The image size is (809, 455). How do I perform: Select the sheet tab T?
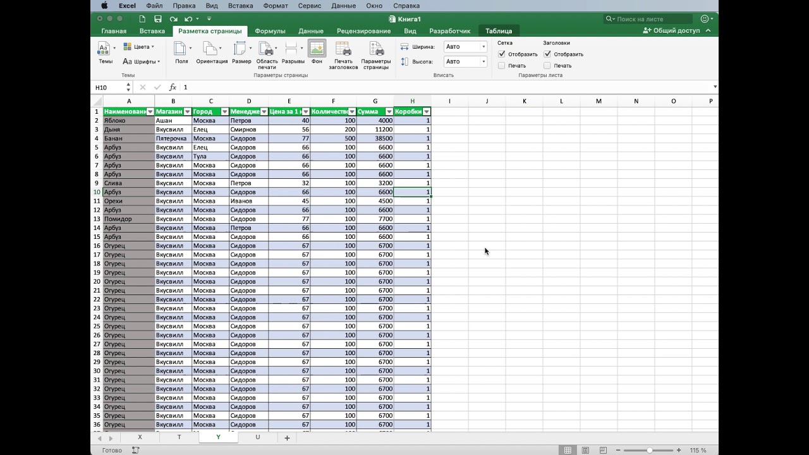pos(179,437)
